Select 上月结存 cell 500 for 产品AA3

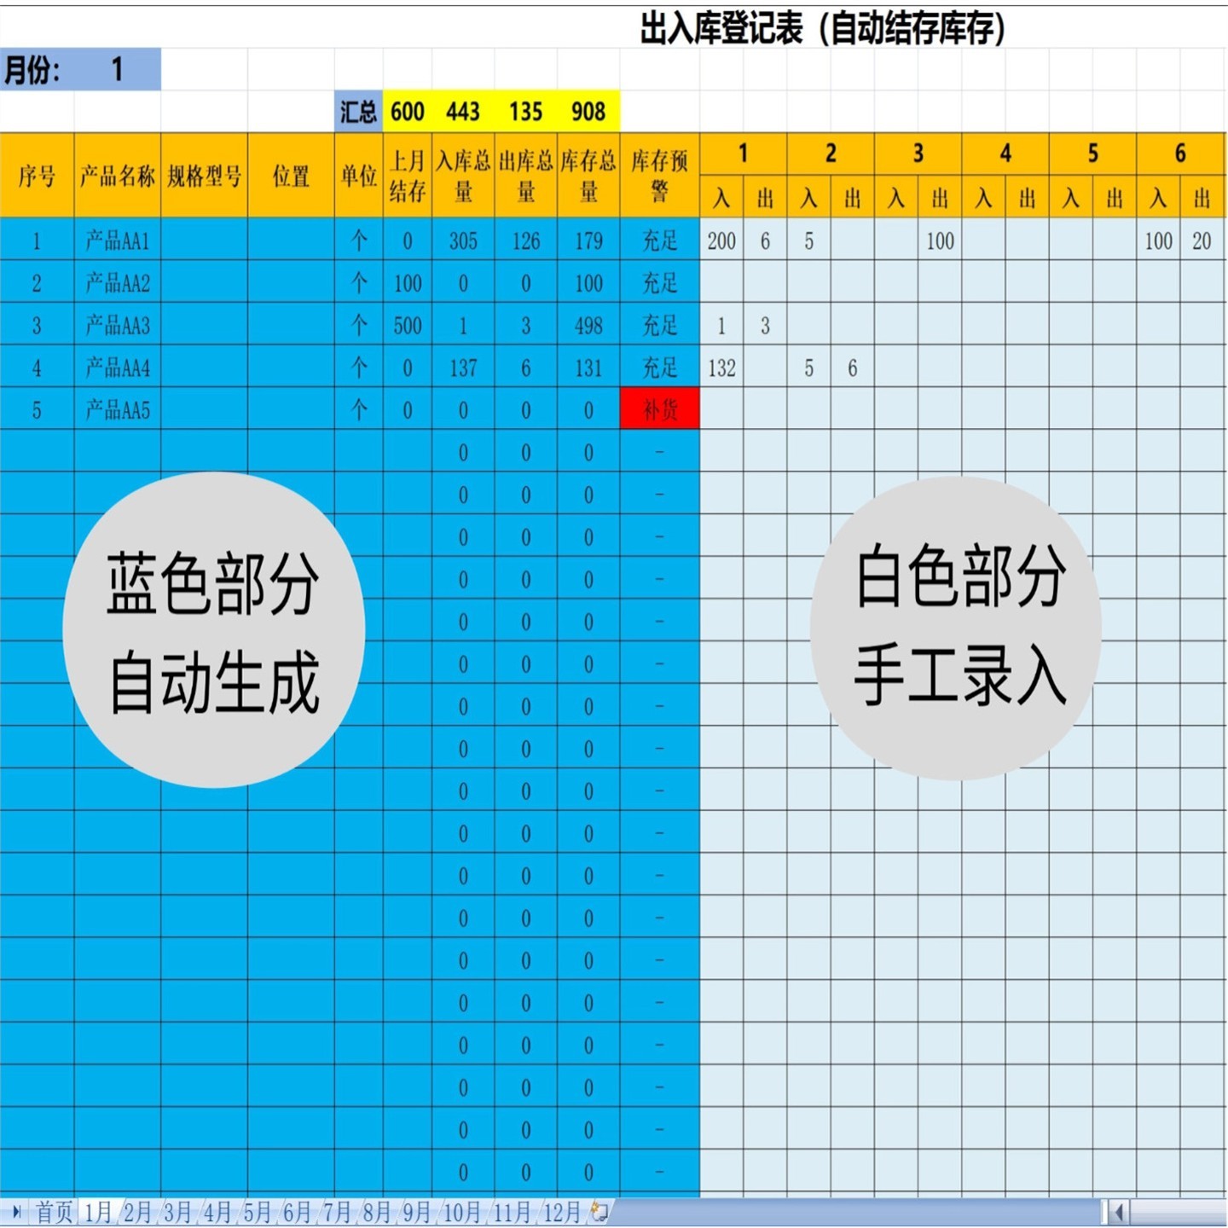[x=408, y=325]
